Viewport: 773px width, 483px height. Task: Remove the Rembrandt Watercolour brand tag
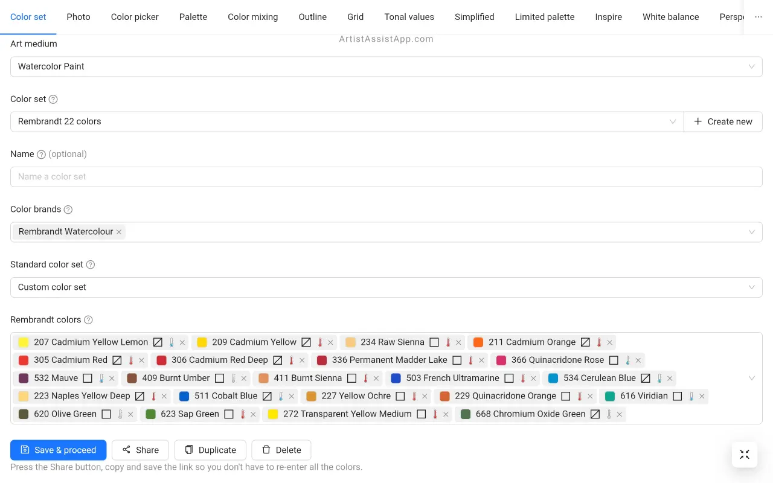coord(119,232)
